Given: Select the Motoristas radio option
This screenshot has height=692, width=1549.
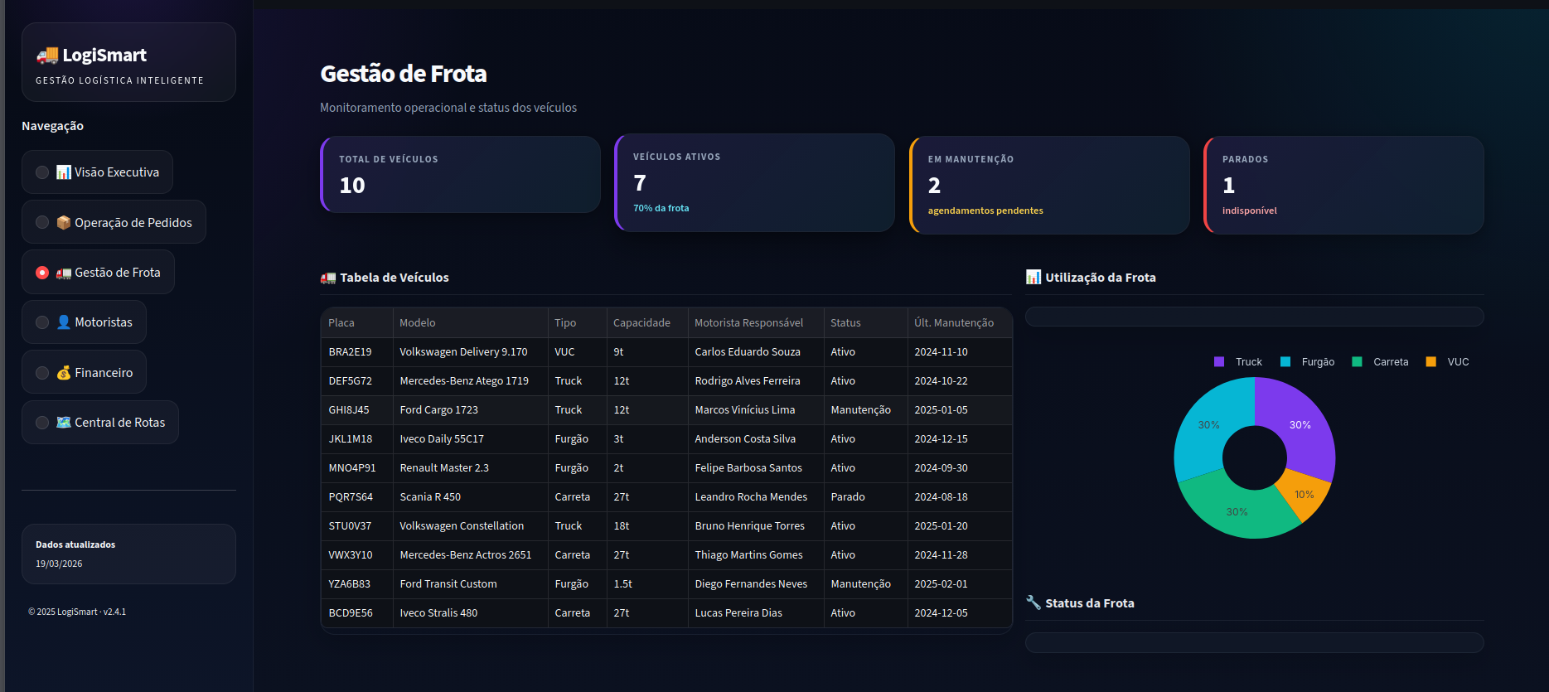Looking at the screenshot, I should [42, 322].
